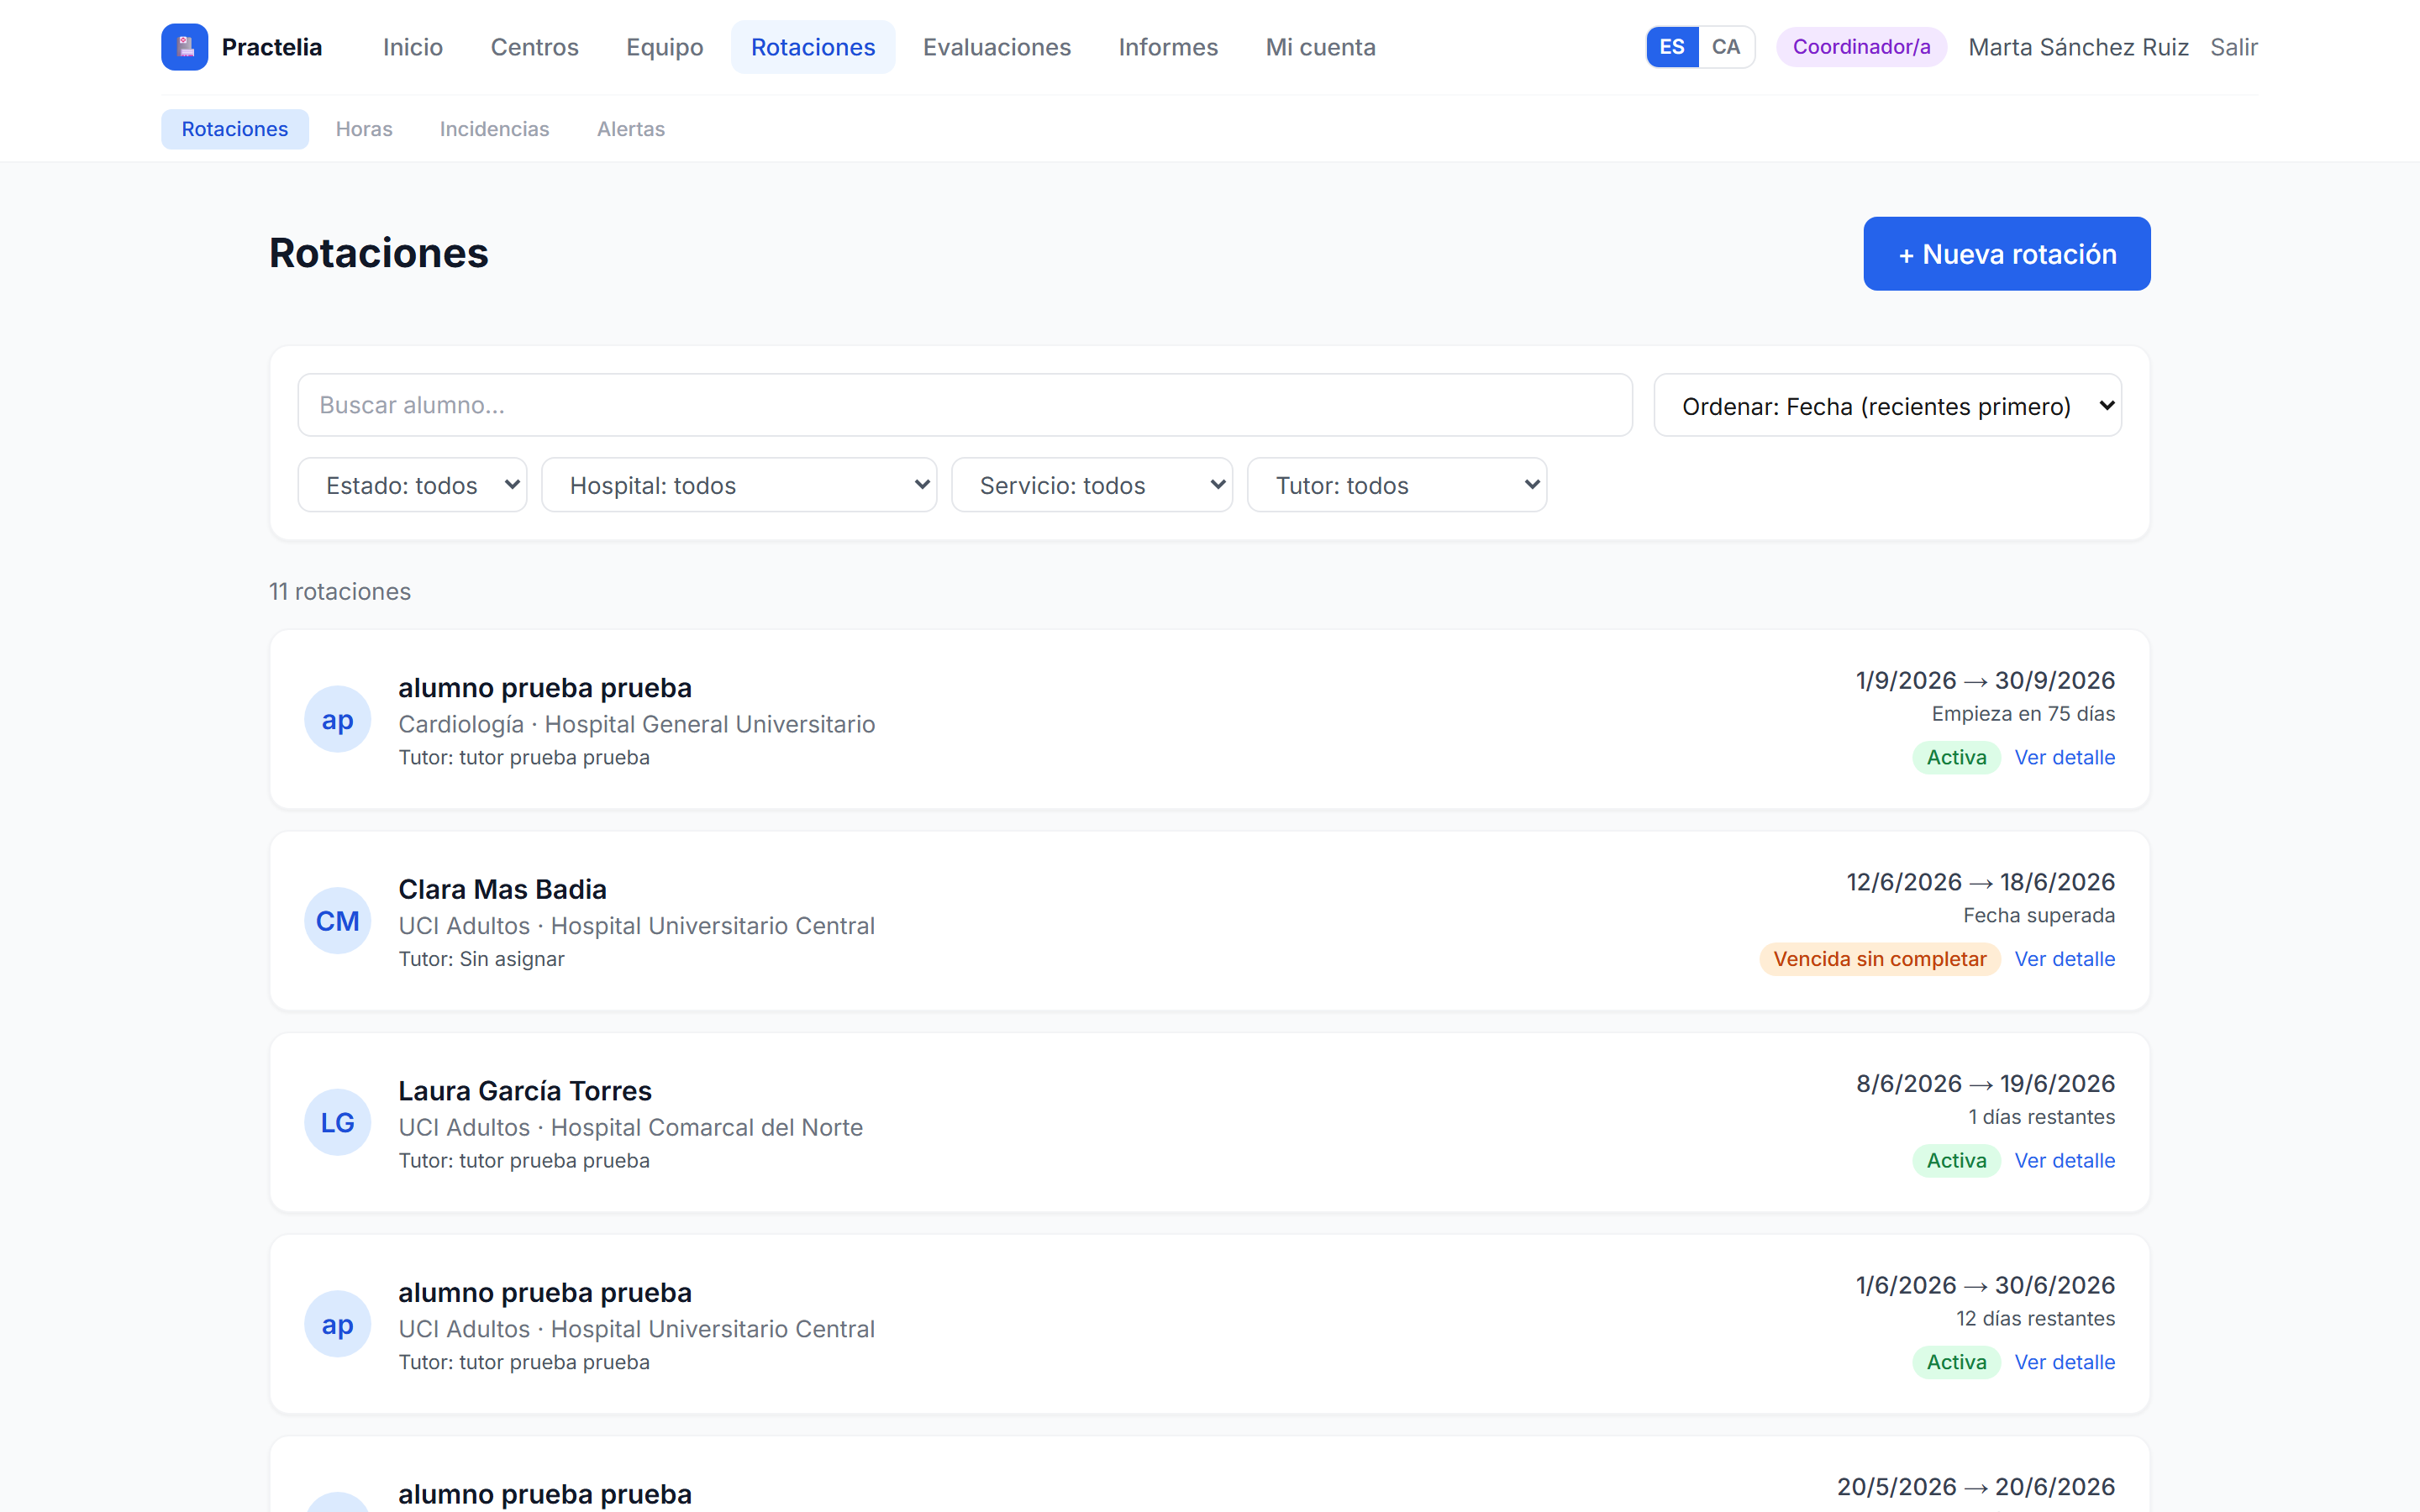Open the Evaluaciones menu item
Viewport: 2420px width, 1512px height.
997,47
